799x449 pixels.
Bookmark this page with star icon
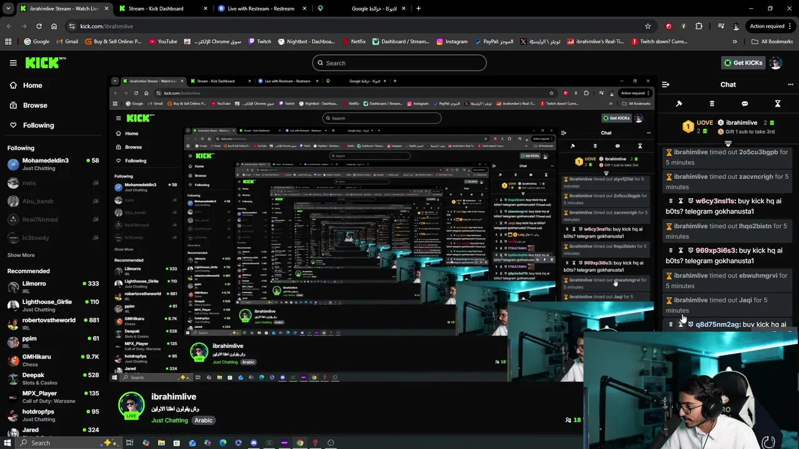tap(648, 26)
